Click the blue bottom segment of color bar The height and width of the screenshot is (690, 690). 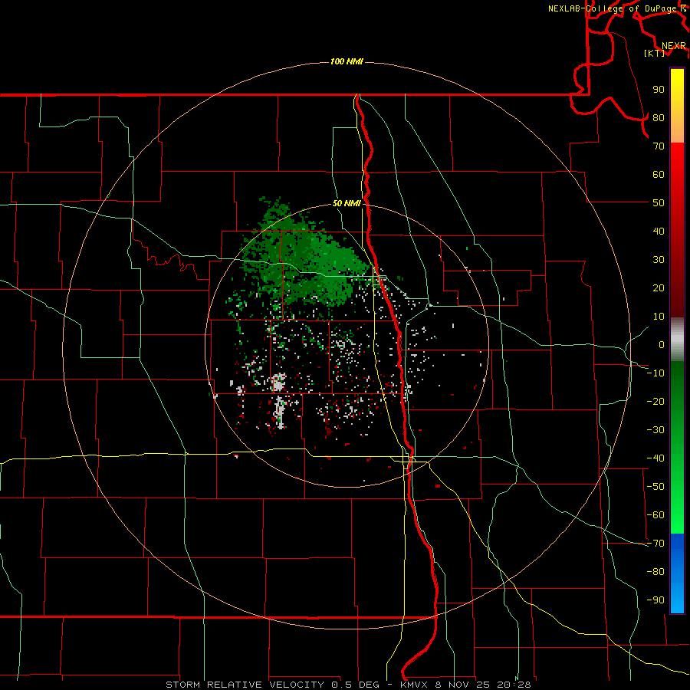coord(677,573)
